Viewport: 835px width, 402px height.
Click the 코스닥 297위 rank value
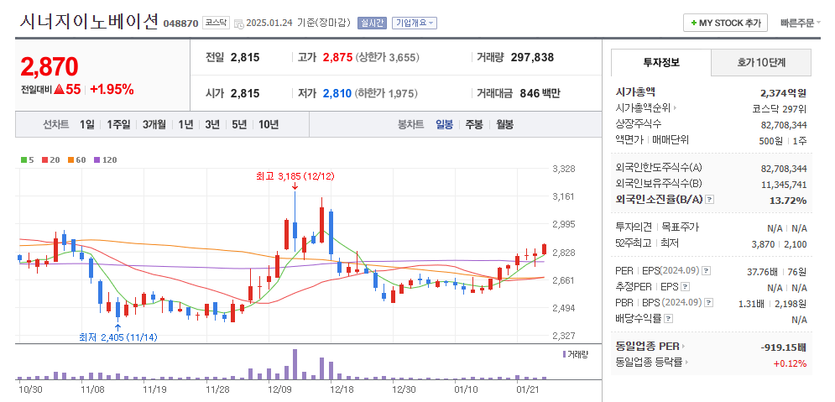click(x=780, y=108)
